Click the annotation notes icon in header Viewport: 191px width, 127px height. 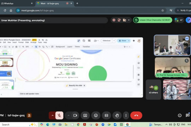point(119,20)
